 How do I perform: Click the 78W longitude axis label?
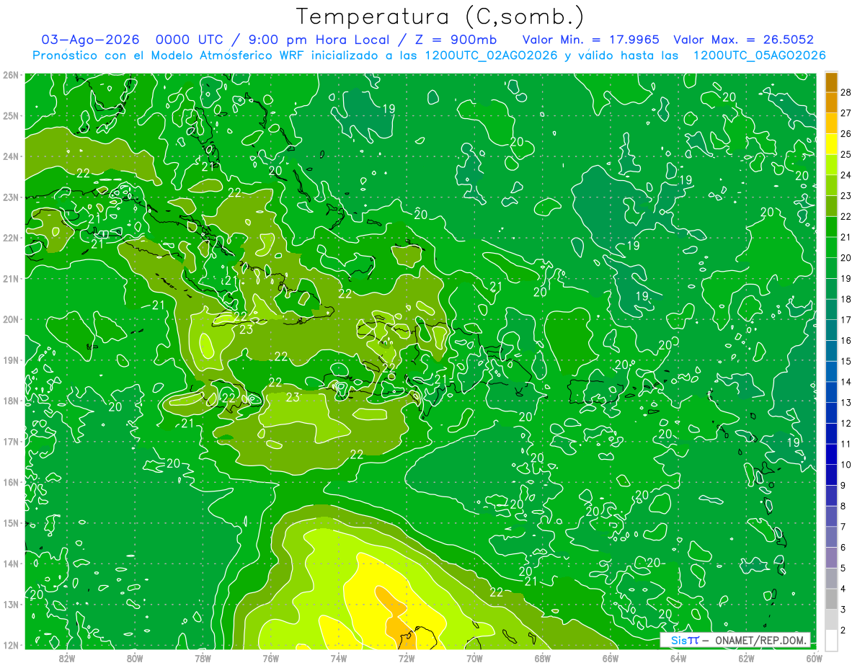click(203, 658)
